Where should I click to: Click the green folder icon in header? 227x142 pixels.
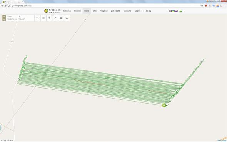[181, 11]
